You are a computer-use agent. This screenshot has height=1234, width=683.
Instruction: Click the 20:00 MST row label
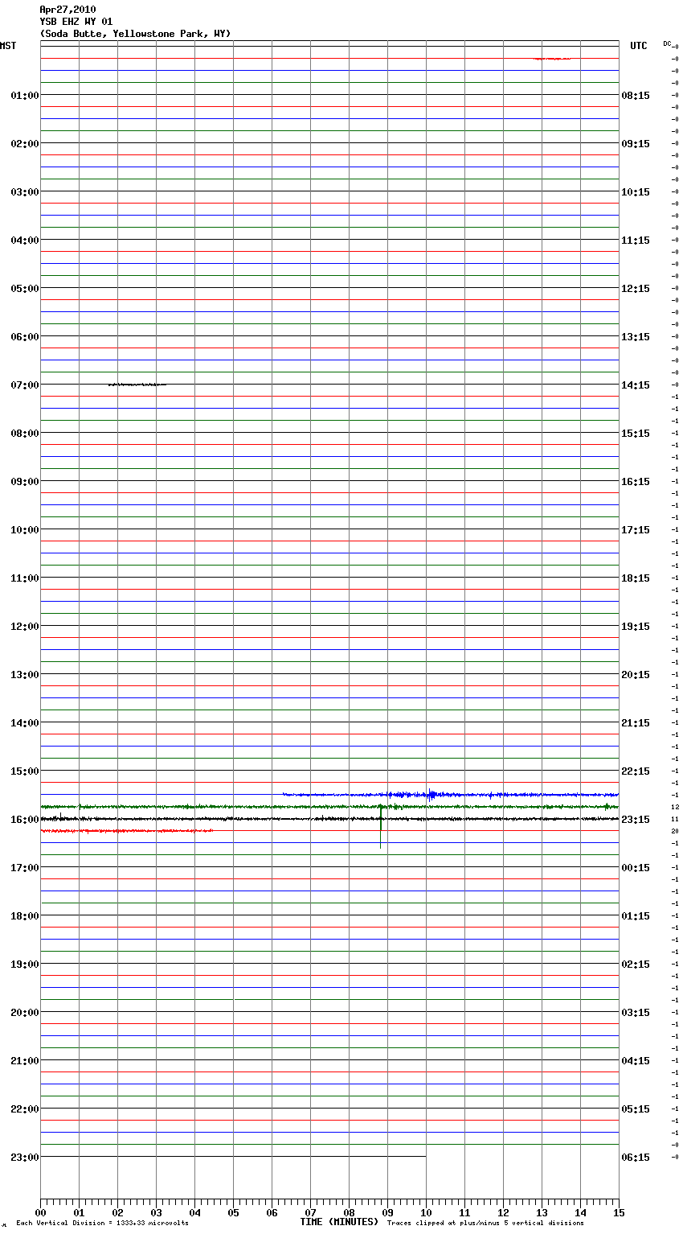[x=25, y=1013]
